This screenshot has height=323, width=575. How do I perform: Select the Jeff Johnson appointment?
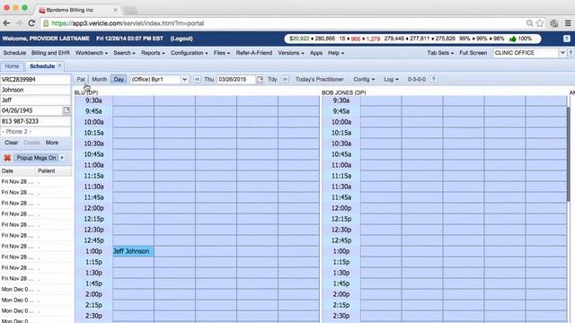133,251
